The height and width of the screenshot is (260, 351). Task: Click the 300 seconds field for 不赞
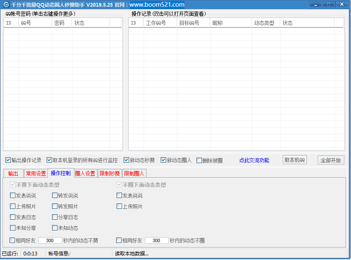point(50,240)
